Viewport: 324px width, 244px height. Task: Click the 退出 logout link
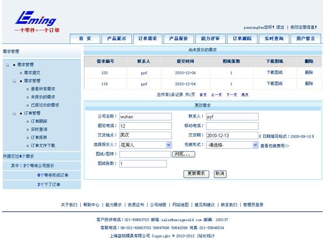coord(280,28)
